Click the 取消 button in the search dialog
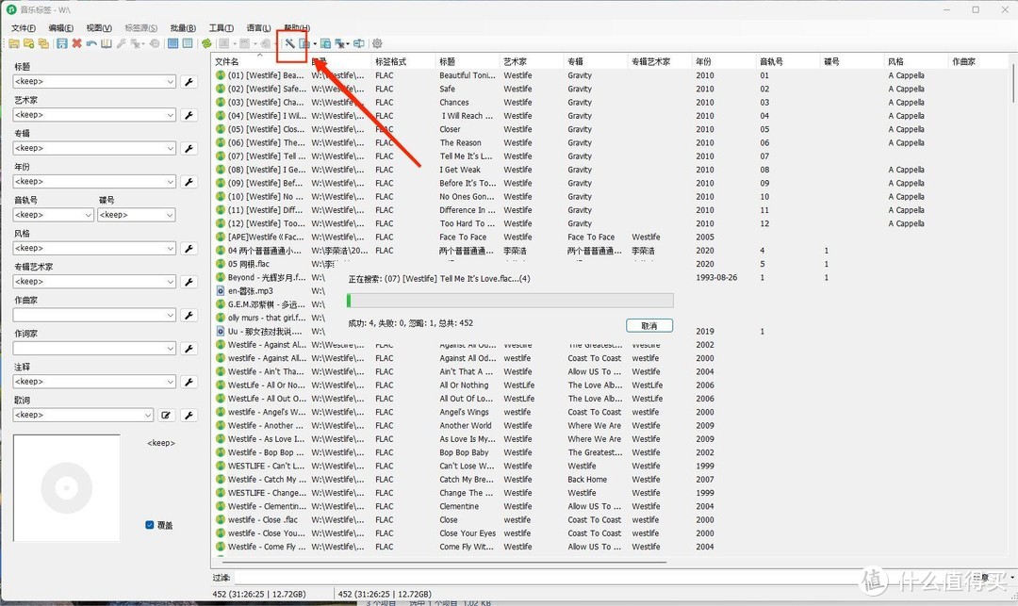 pyautogui.click(x=649, y=325)
